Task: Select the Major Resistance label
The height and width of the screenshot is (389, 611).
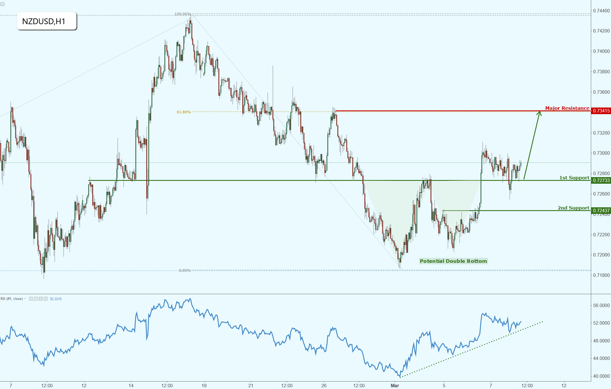Action: 567,108
